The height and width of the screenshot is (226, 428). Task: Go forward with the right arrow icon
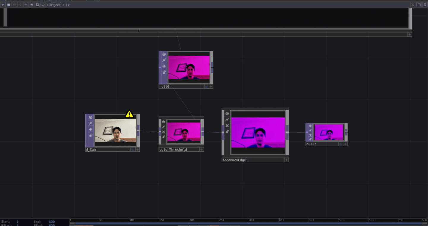pyautogui.click(x=20, y=5)
